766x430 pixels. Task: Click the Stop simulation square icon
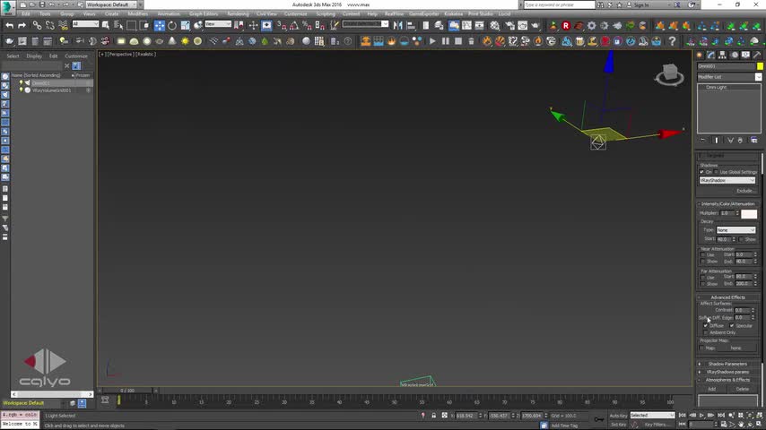coord(458,41)
